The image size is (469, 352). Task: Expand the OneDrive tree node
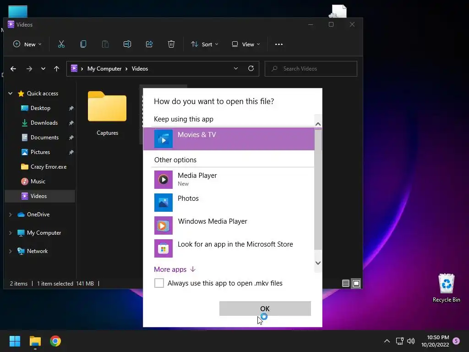pyautogui.click(x=11, y=214)
